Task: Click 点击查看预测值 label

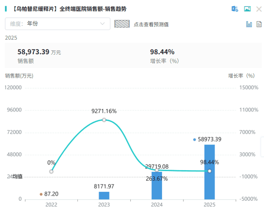Action: pos(151,24)
